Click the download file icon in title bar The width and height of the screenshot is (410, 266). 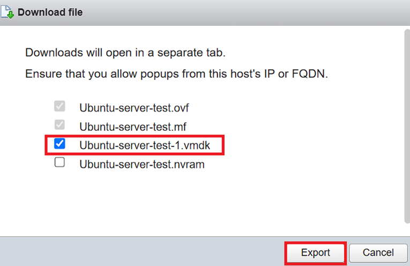[x=8, y=11]
